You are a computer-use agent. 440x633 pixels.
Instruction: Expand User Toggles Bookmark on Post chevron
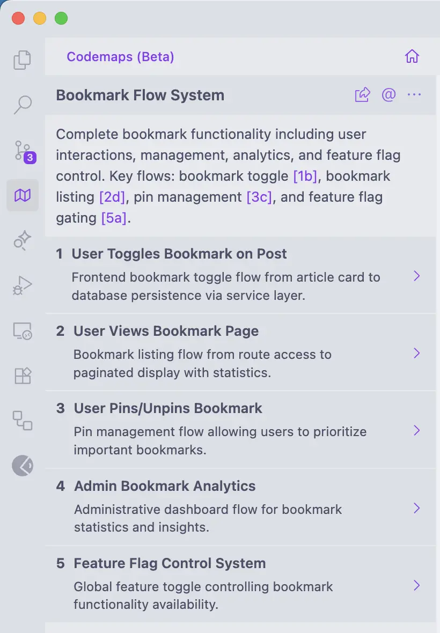(416, 276)
